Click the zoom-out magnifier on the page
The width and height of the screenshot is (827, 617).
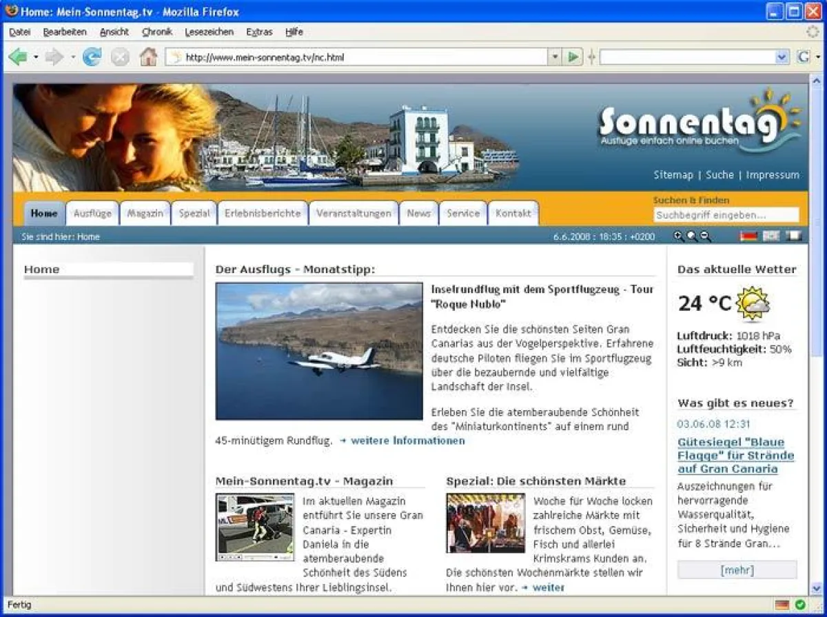click(x=706, y=236)
